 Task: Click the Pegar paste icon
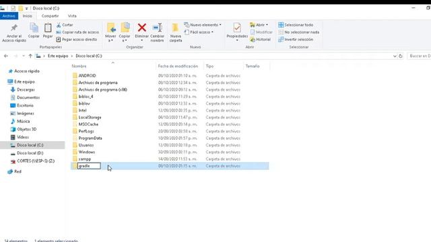coord(48,30)
